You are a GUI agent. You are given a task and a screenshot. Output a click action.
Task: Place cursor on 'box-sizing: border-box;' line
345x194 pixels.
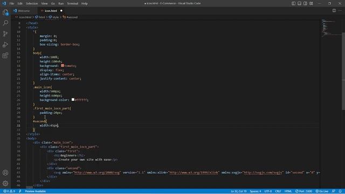[x=59, y=44]
